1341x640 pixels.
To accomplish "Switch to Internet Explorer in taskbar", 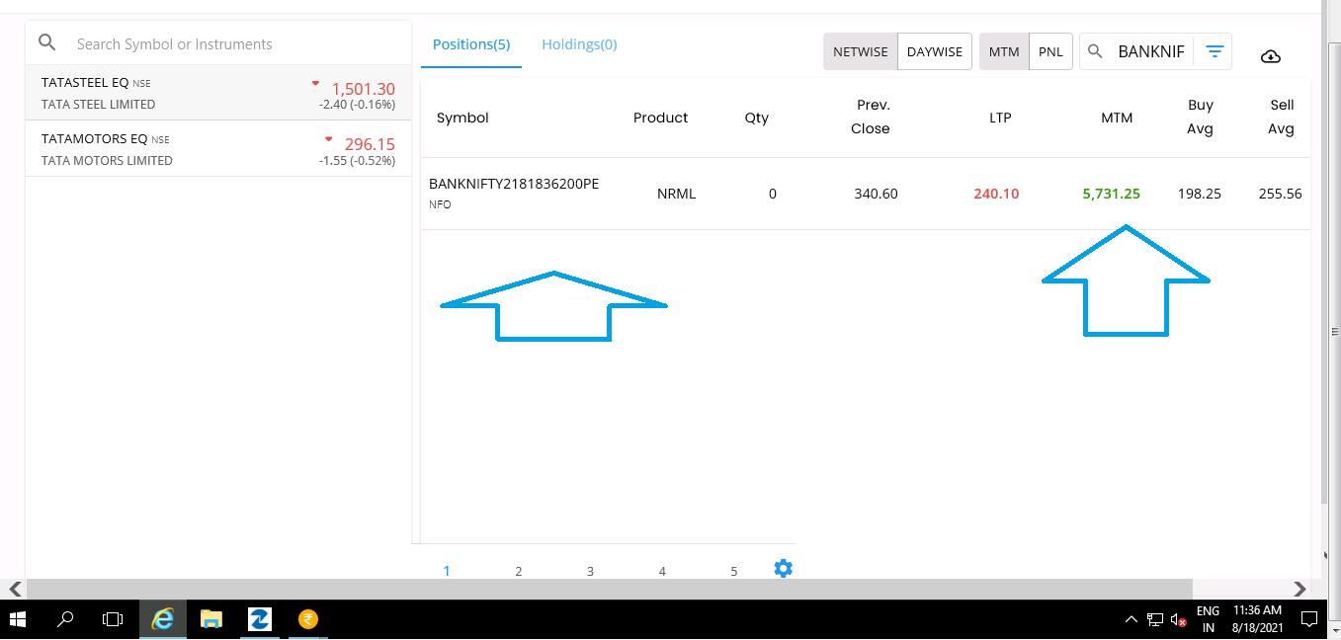I will [162, 619].
